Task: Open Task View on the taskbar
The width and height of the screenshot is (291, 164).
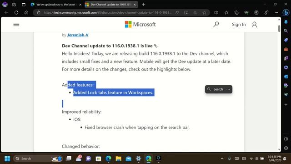Action: coord(69,159)
